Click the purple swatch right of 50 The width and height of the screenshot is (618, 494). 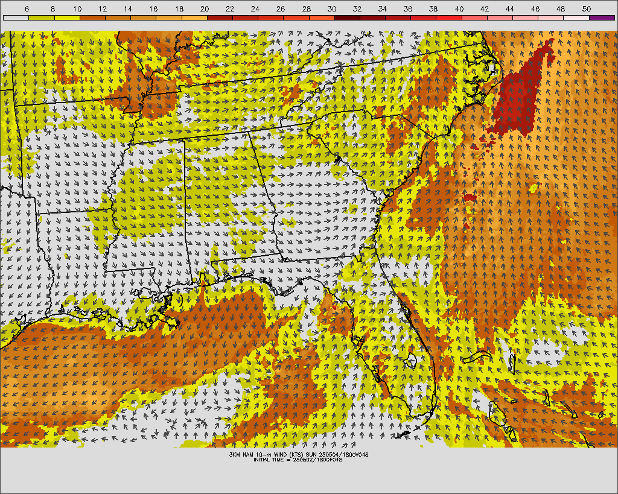coord(602,17)
